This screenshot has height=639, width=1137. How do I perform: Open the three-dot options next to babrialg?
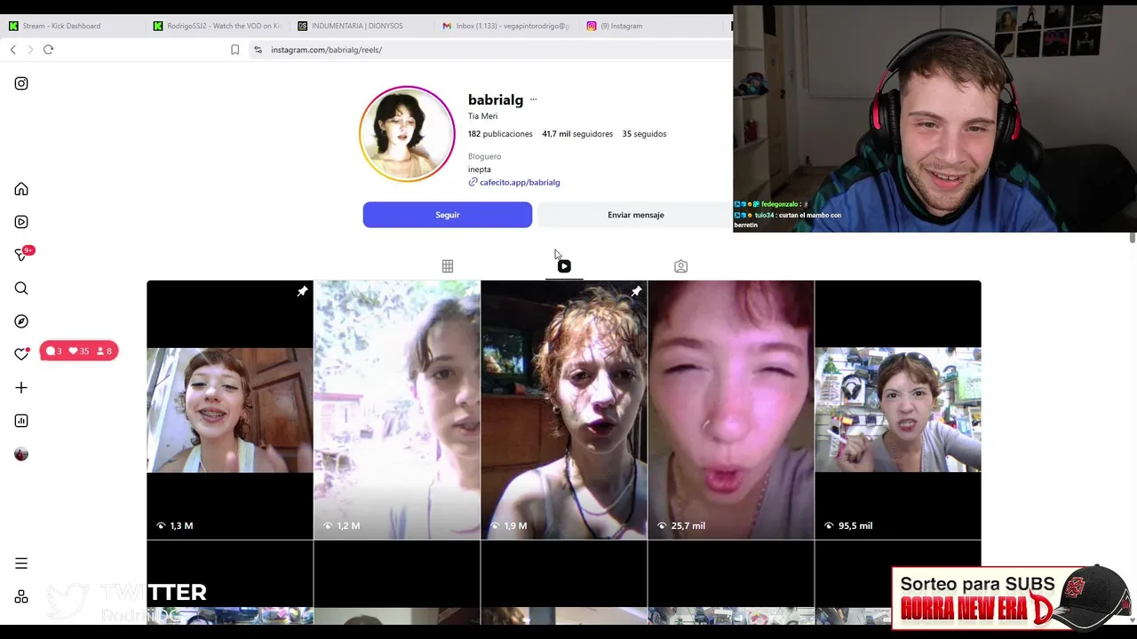coord(533,99)
